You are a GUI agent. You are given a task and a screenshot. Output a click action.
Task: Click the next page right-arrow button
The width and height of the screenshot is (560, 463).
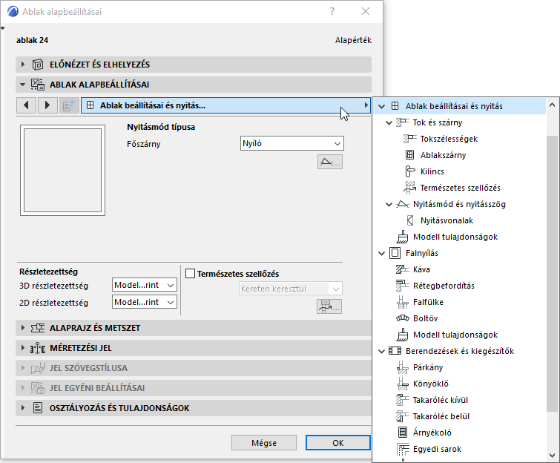click(x=47, y=105)
